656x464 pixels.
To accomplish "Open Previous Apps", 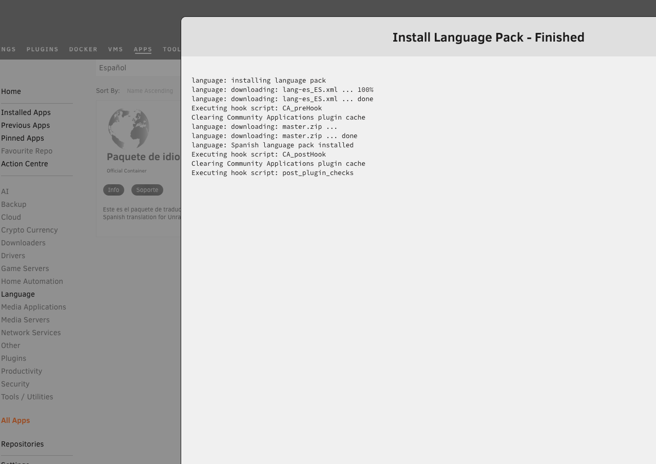I will pyautogui.click(x=25, y=125).
